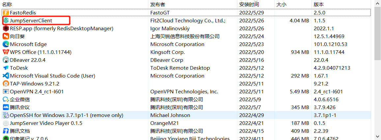The height and width of the screenshot is (140, 381).
Task: Select the 腾讯会议 icon
Action: click(6, 107)
